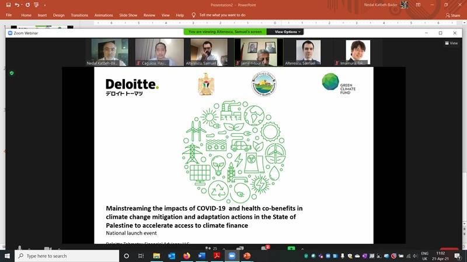Expand the View Options dropdown in Zoom
Viewport: 467px width, 262px height.
[x=287, y=32]
